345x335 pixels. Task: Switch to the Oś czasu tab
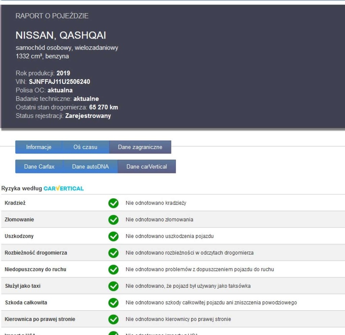(86, 147)
